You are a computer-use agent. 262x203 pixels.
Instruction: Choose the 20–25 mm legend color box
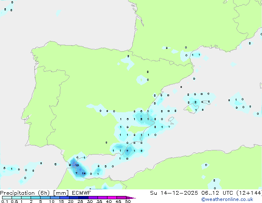(x=74, y=198)
